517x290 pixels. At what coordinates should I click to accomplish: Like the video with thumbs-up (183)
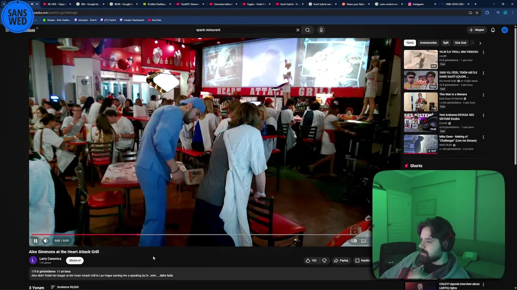pos(311,261)
